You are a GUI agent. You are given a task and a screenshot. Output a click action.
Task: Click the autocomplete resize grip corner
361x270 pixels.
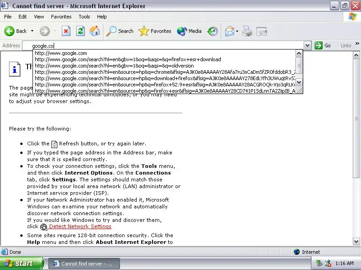click(x=299, y=90)
